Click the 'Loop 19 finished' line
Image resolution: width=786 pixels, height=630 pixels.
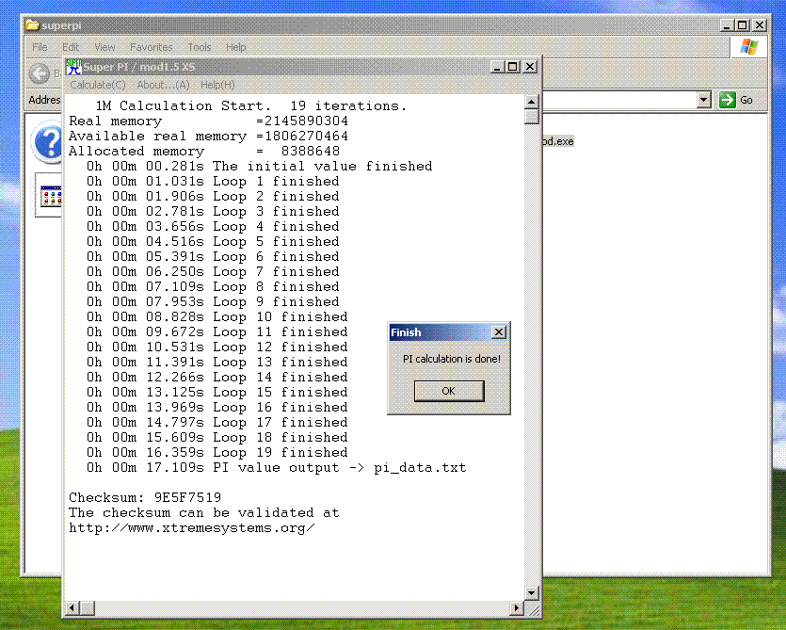[x=217, y=452]
